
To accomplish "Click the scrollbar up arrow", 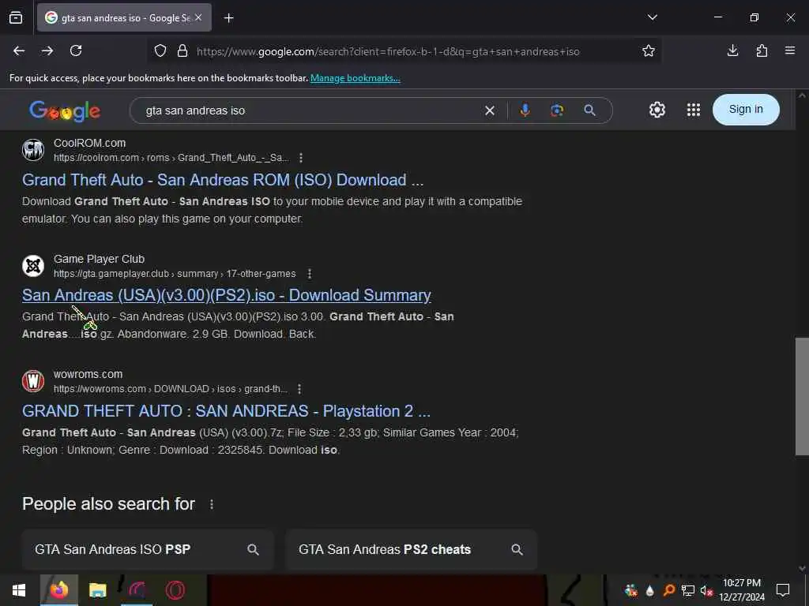I will (802, 95).
